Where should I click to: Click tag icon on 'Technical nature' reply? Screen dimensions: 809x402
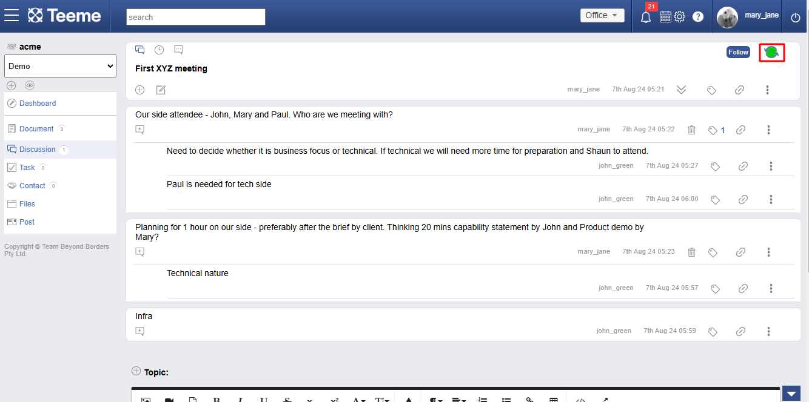716,289
